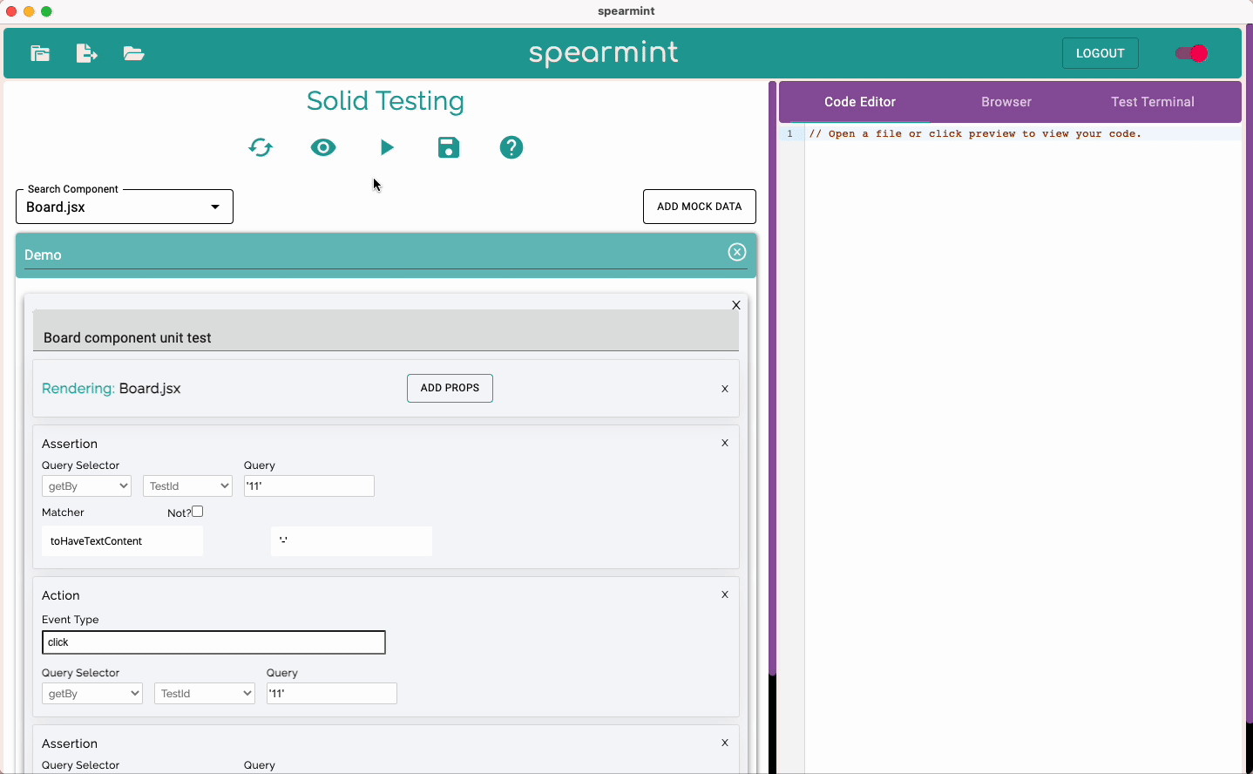Close Board component unit test card

pyautogui.click(x=736, y=305)
